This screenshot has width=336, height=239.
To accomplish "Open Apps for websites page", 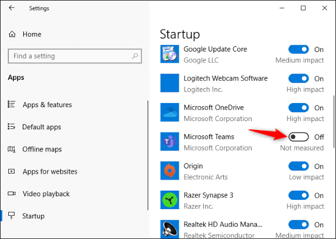I will (x=50, y=172).
